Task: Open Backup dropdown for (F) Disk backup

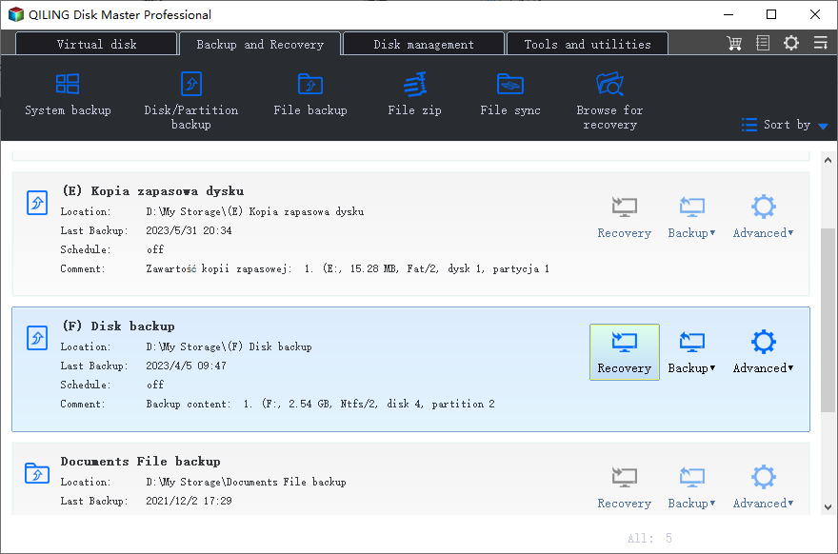Action: pyautogui.click(x=691, y=352)
